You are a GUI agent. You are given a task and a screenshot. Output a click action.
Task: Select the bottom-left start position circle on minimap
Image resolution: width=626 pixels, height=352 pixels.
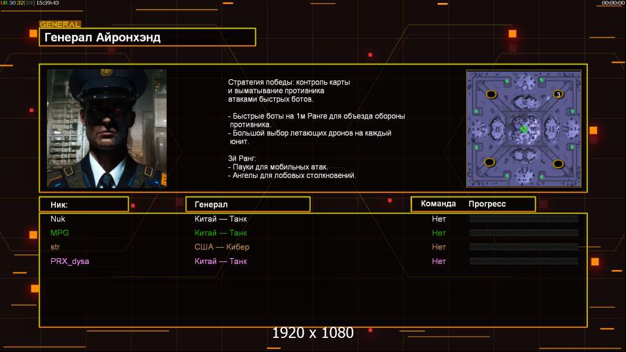(489, 163)
